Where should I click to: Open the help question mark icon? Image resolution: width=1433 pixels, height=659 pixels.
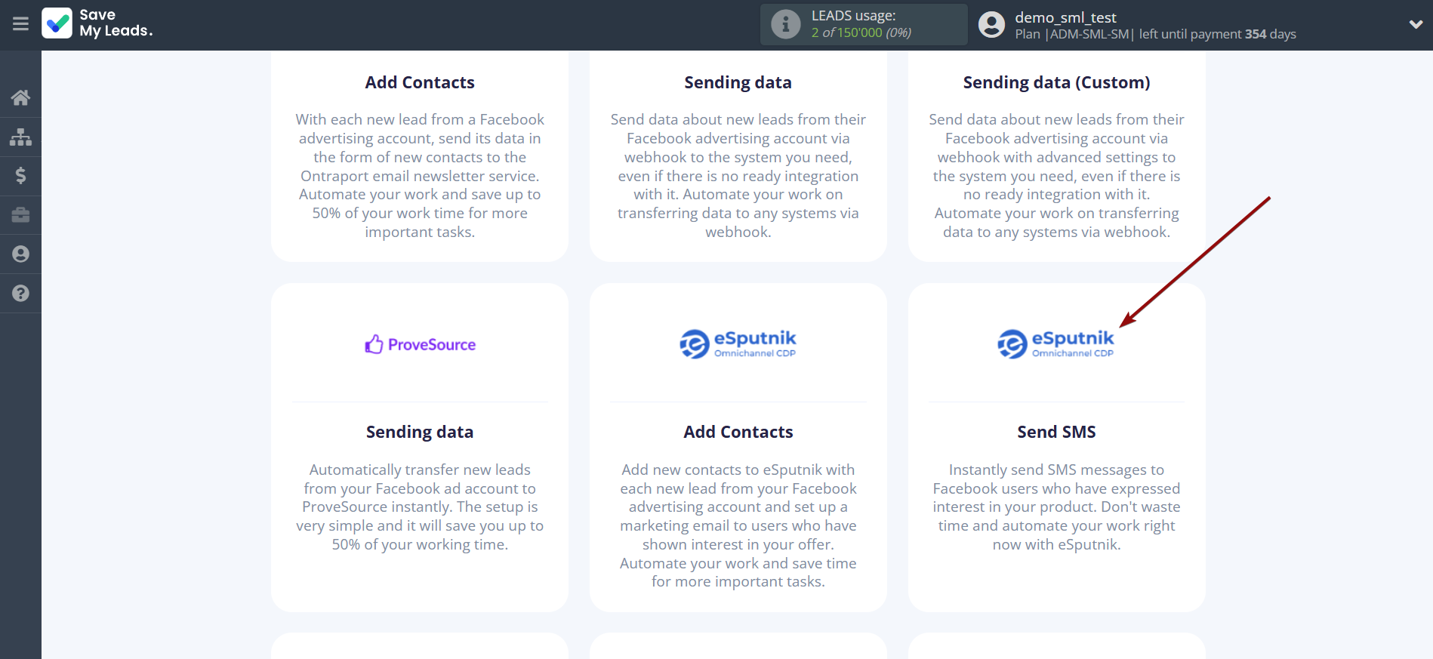pyautogui.click(x=20, y=294)
